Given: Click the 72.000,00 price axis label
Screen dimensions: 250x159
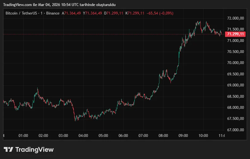Looking at the screenshot, I should 235,19.
